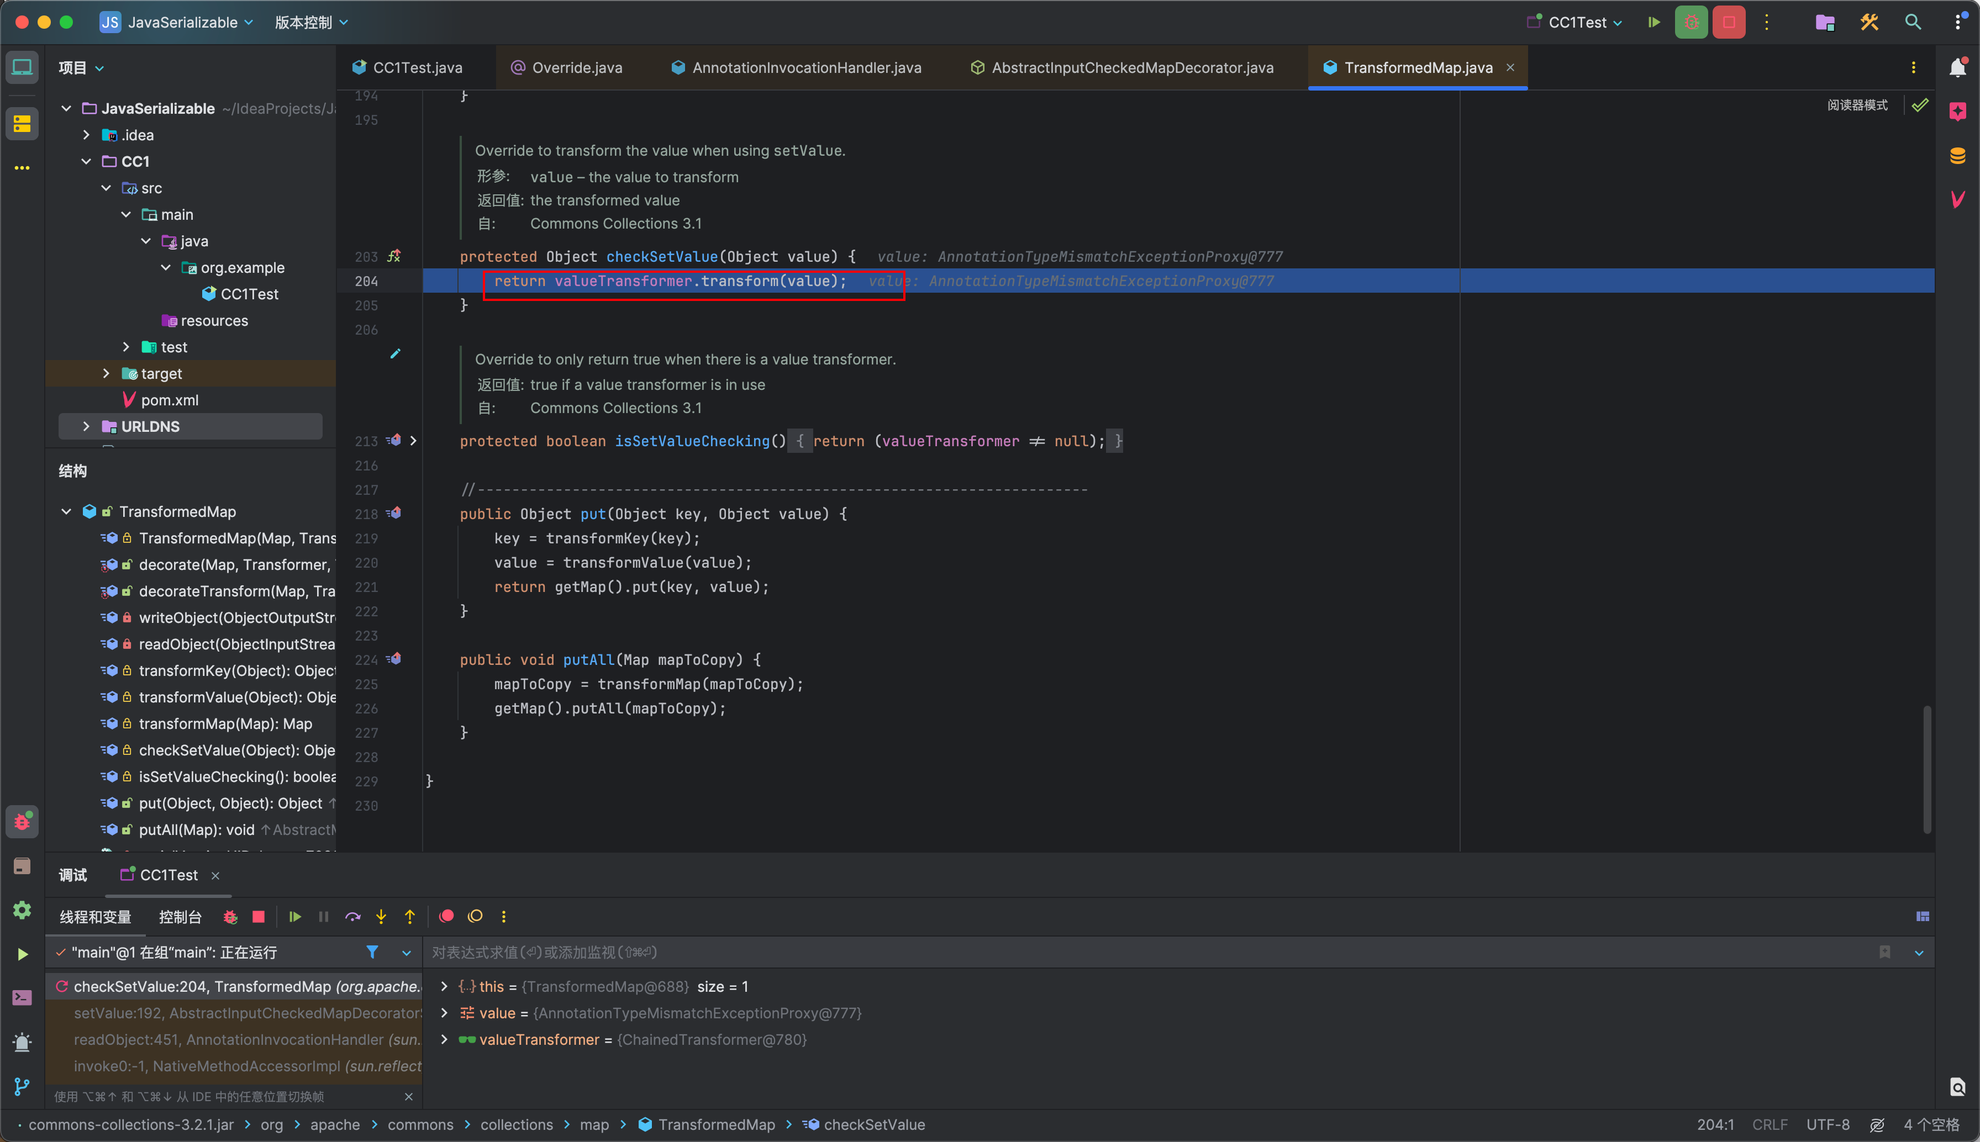The image size is (1980, 1142).
Task: Run CC1Test with green play button
Action: click(1653, 22)
